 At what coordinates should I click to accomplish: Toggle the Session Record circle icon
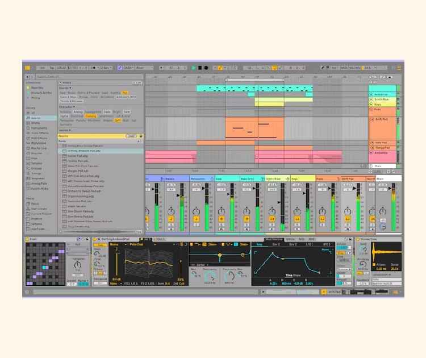coord(235,68)
